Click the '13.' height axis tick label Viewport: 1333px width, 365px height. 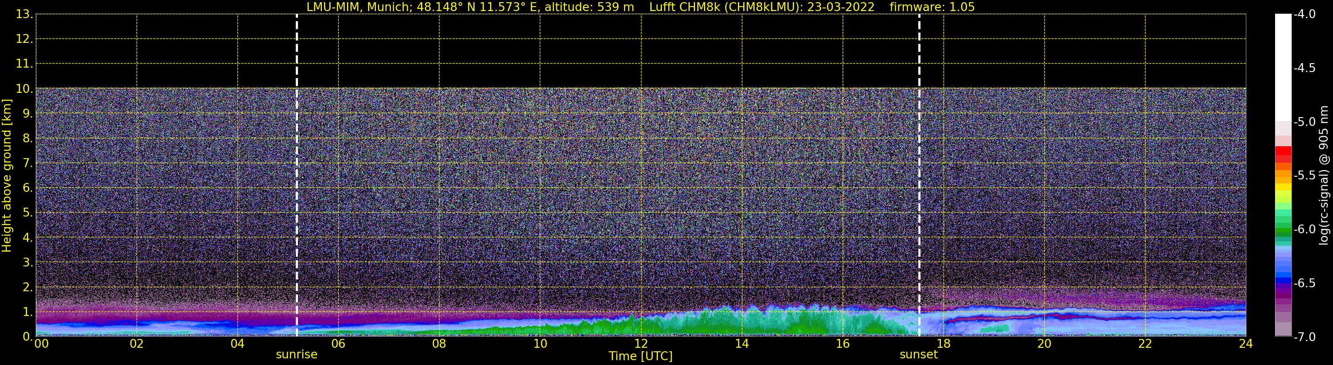coord(24,15)
